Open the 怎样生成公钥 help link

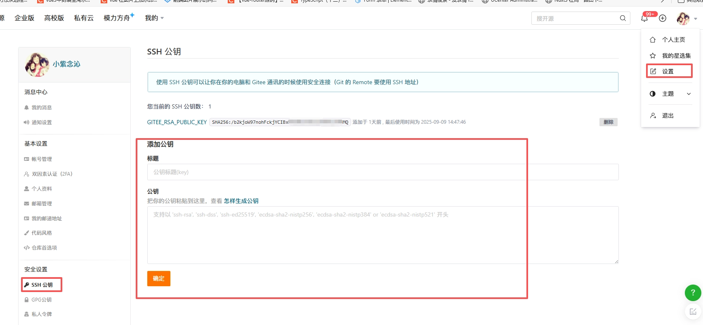coord(241,201)
